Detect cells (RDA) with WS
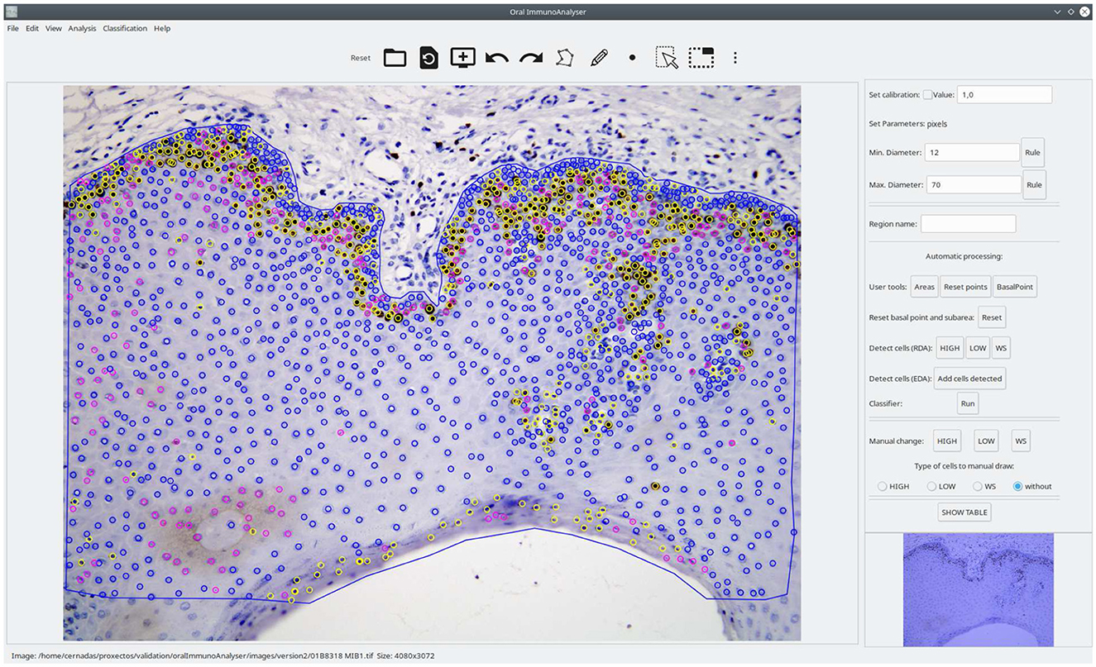The height and width of the screenshot is (667, 1096). 1001,348
